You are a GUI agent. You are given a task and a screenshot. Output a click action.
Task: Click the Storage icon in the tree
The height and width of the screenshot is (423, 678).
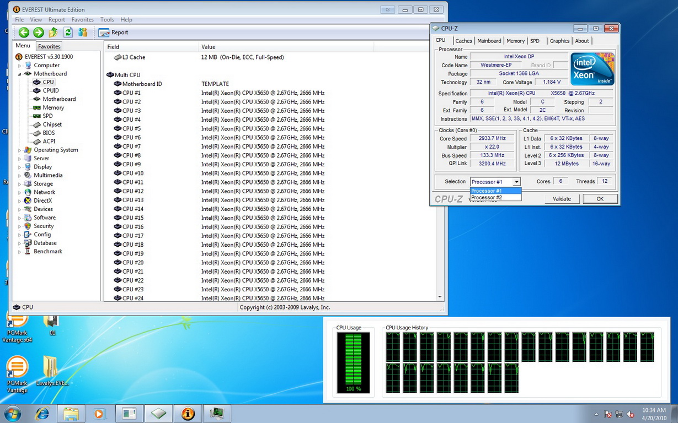tap(28, 184)
